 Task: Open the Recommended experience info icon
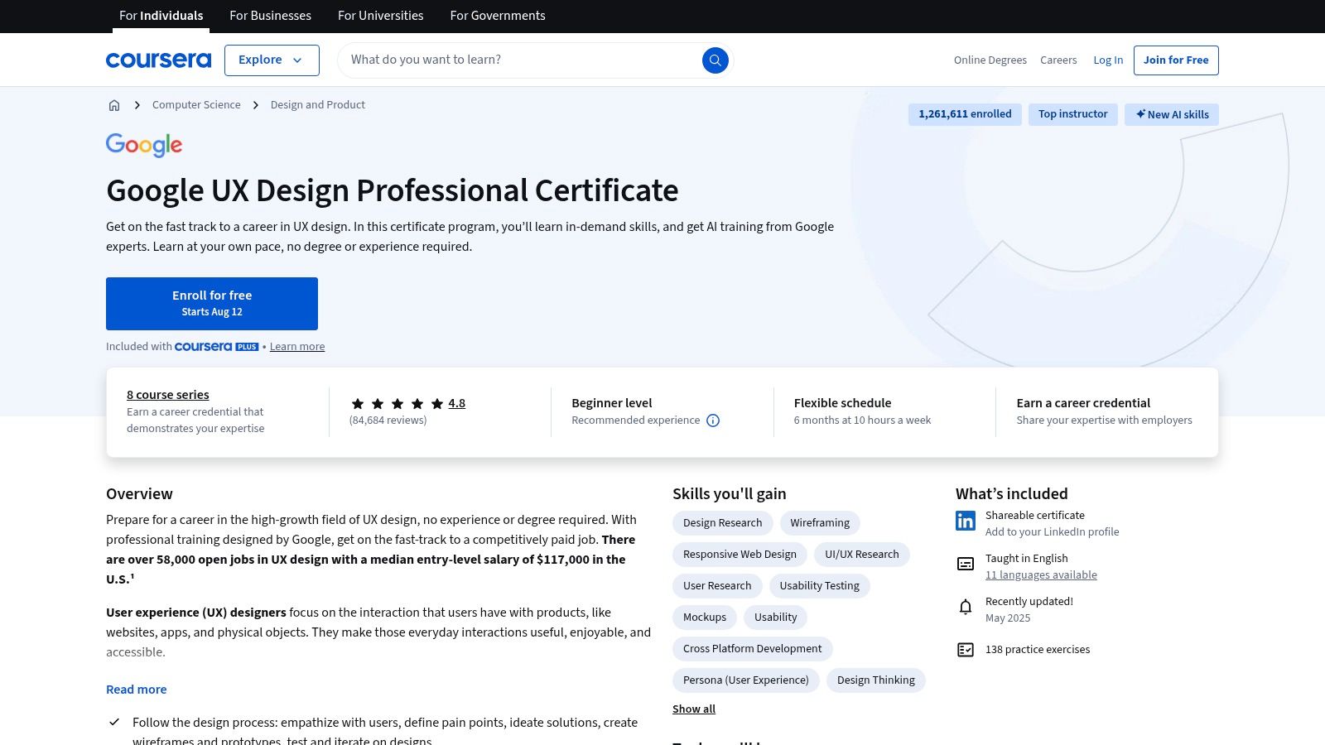coord(713,421)
